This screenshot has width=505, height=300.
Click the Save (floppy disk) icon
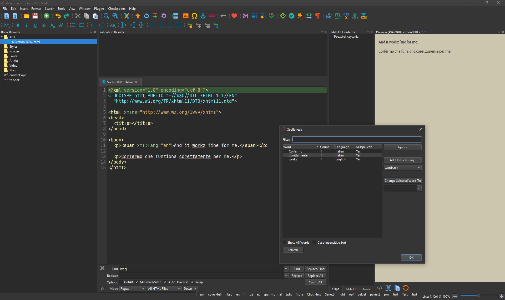coord(35,16)
